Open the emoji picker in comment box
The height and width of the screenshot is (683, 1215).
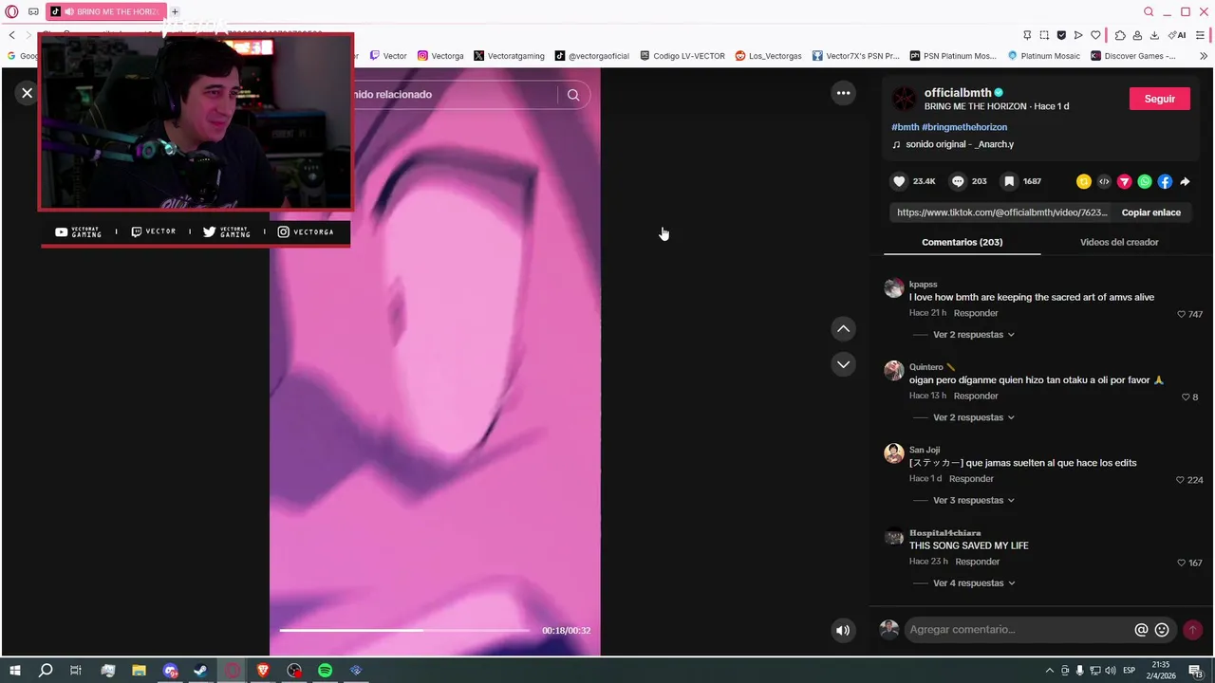point(1162,630)
